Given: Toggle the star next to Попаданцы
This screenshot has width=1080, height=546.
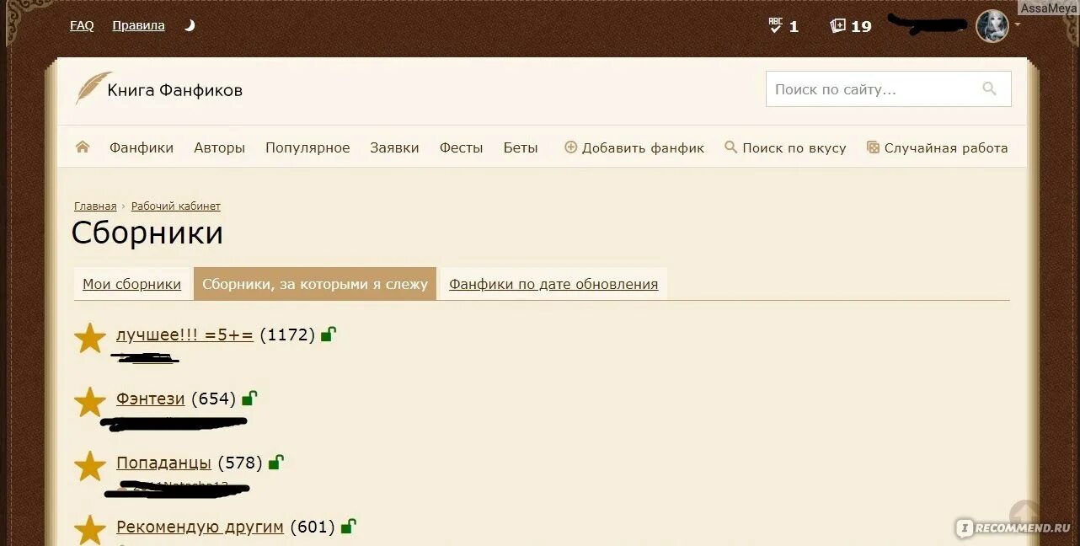Looking at the screenshot, I should click(90, 466).
